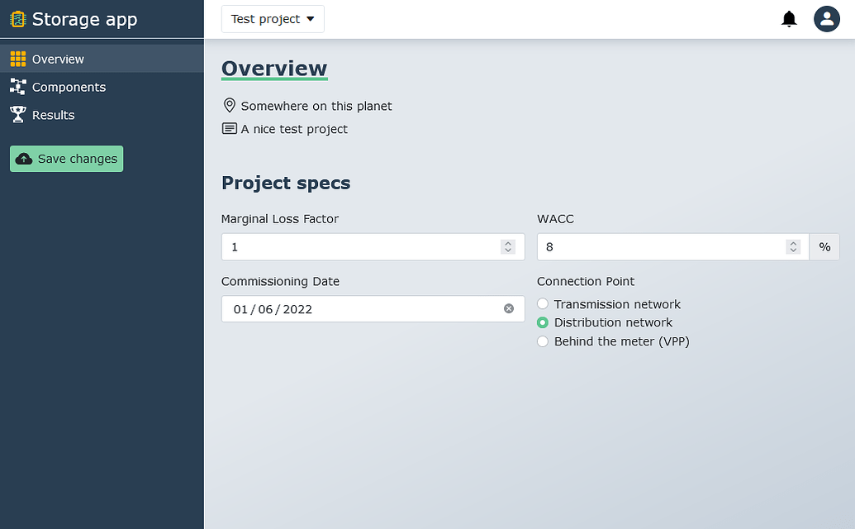Clear the Commissioning Date field

pyautogui.click(x=509, y=308)
